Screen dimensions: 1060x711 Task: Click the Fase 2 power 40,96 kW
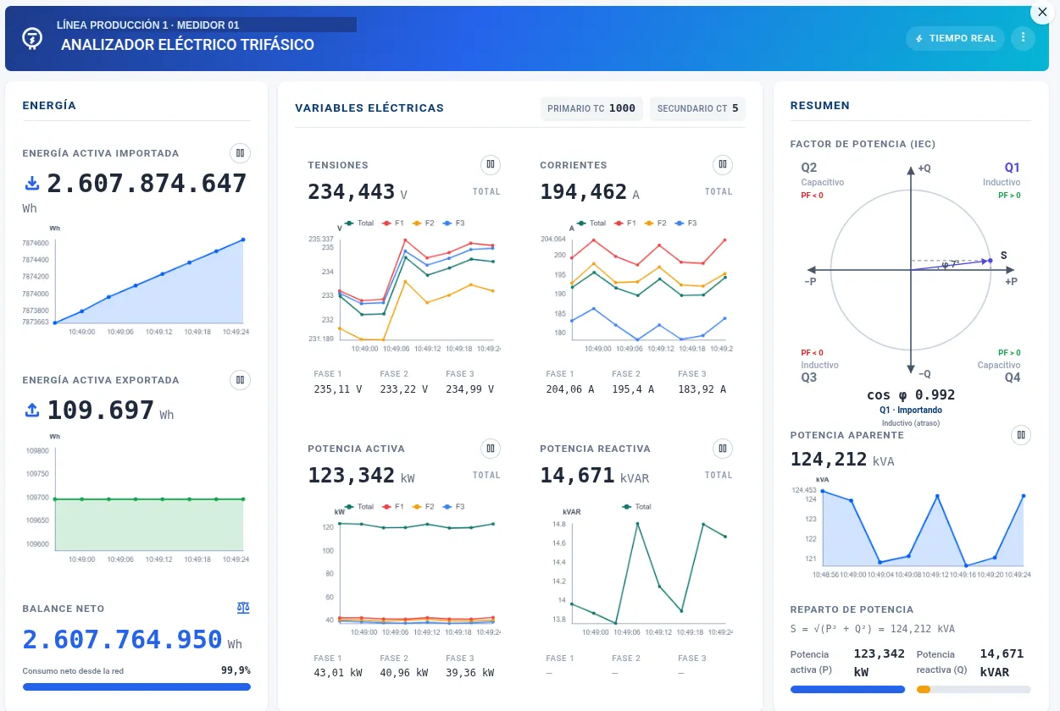[404, 673]
